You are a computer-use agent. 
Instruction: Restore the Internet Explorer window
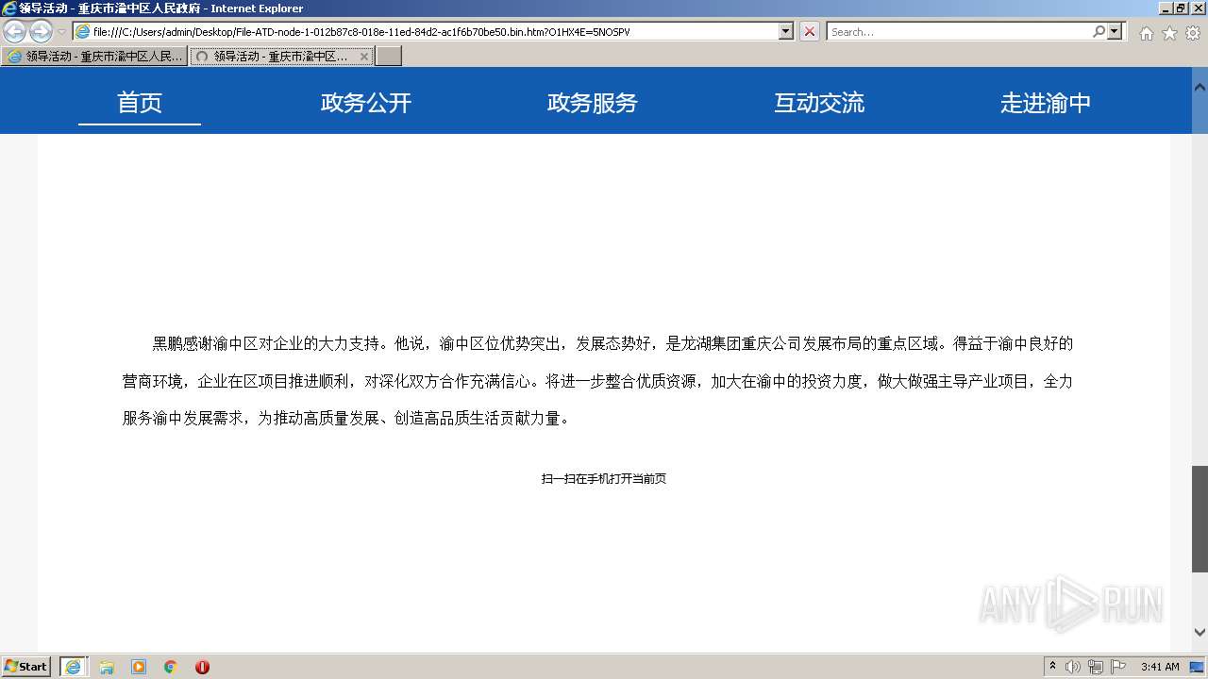[1181, 8]
